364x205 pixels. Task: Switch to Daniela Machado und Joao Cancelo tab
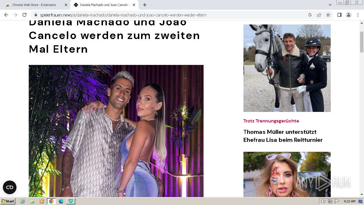[x=104, y=5]
